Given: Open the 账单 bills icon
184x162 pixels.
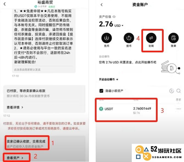Looking at the screenshot, I should [x=174, y=38].
